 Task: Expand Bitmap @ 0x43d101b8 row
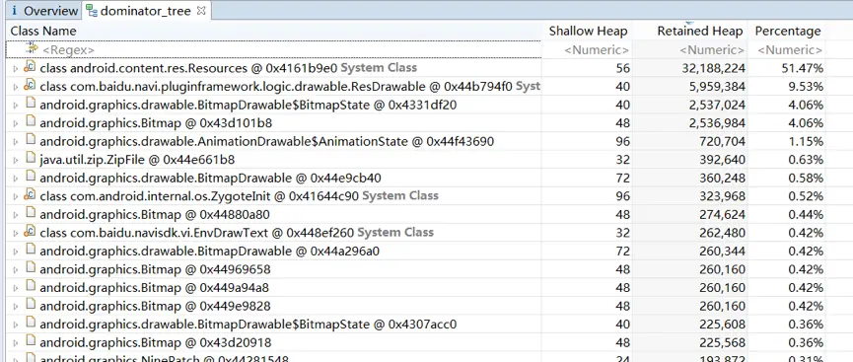click(15, 123)
